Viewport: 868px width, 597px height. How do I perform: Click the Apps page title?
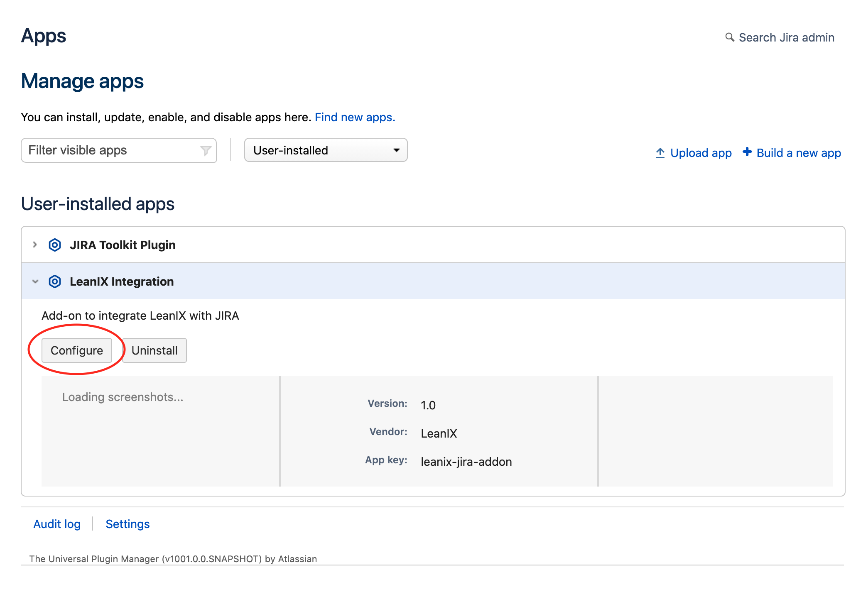44,36
